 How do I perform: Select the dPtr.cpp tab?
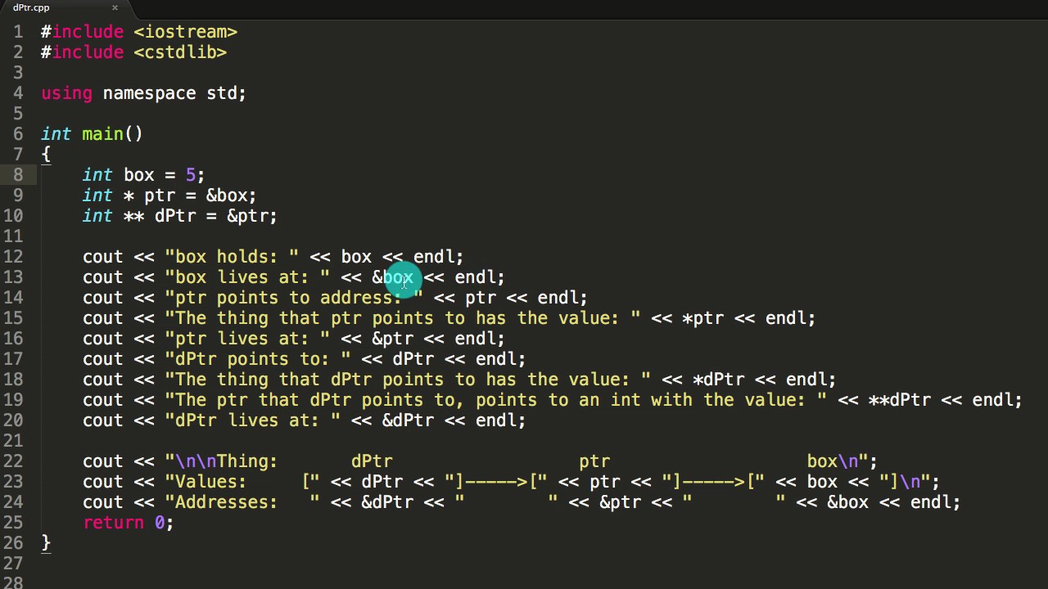(x=31, y=7)
